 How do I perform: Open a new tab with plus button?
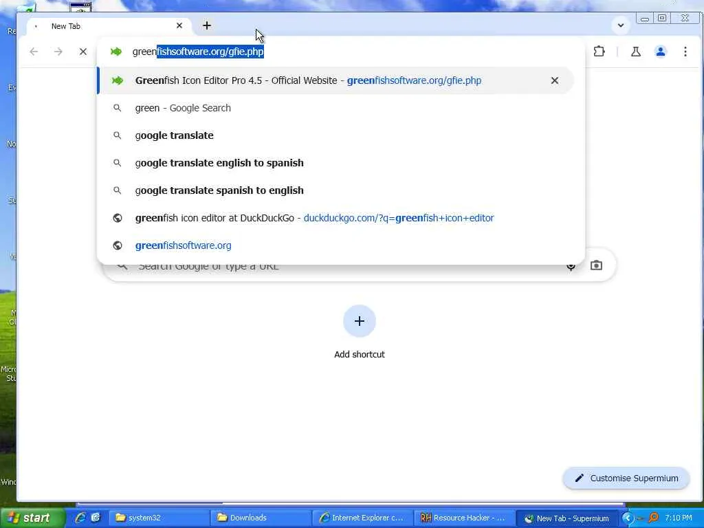[206, 25]
